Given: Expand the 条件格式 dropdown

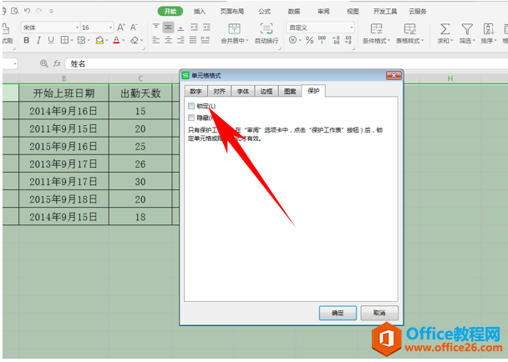Looking at the screenshot, I should (389, 41).
